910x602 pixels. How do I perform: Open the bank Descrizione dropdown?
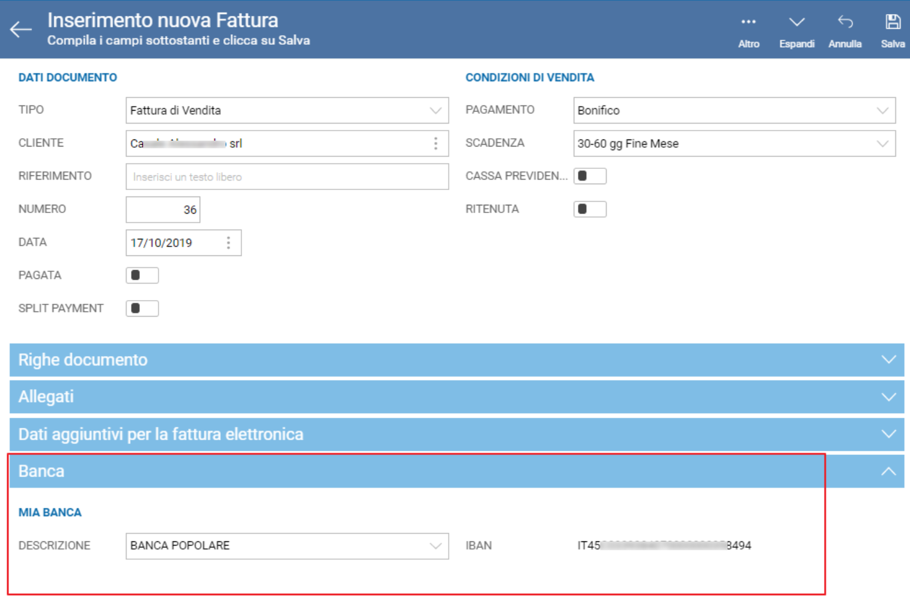(287, 546)
